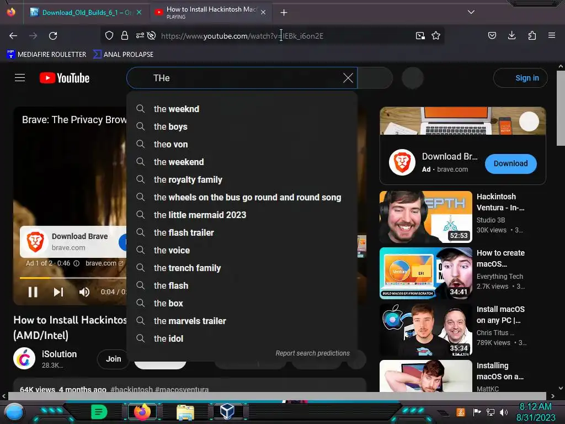The height and width of the screenshot is (424, 565).
Task: Pick the suggestion 'the flash'
Action: (242, 285)
